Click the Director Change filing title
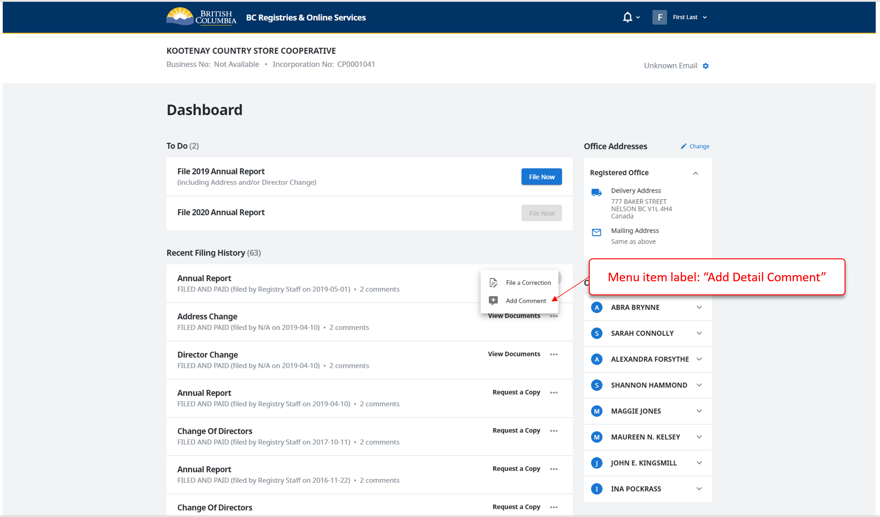Viewport: 880px width, 517px height. click(207, 355)
